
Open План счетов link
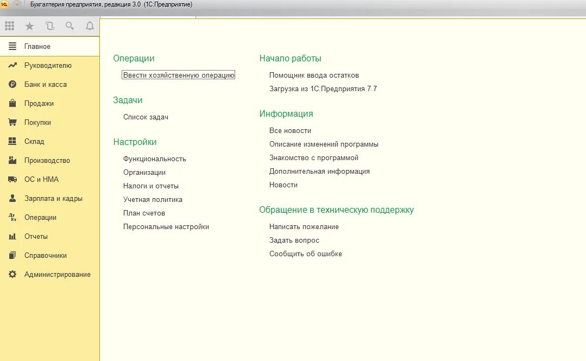pos(144,213)
